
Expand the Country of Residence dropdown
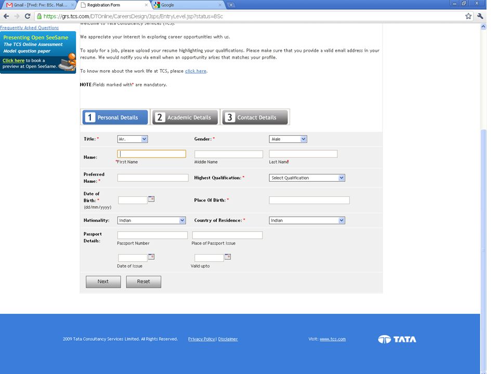tap(307, 220)
